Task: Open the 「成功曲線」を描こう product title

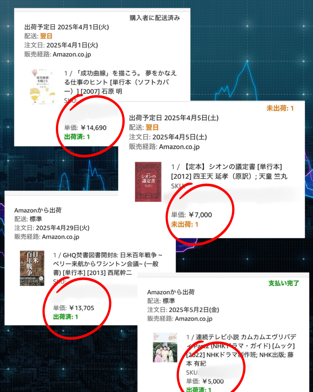Action: point(120,82)
